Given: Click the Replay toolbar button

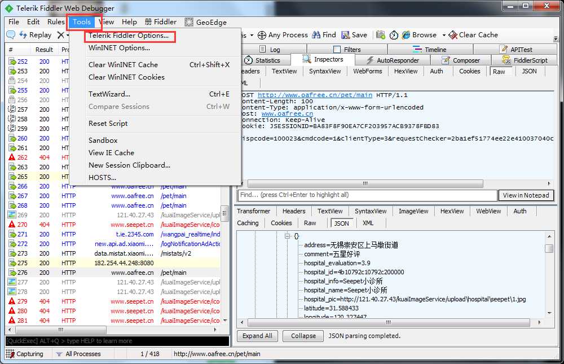Looking at the screenshot, I should point(35,35).
